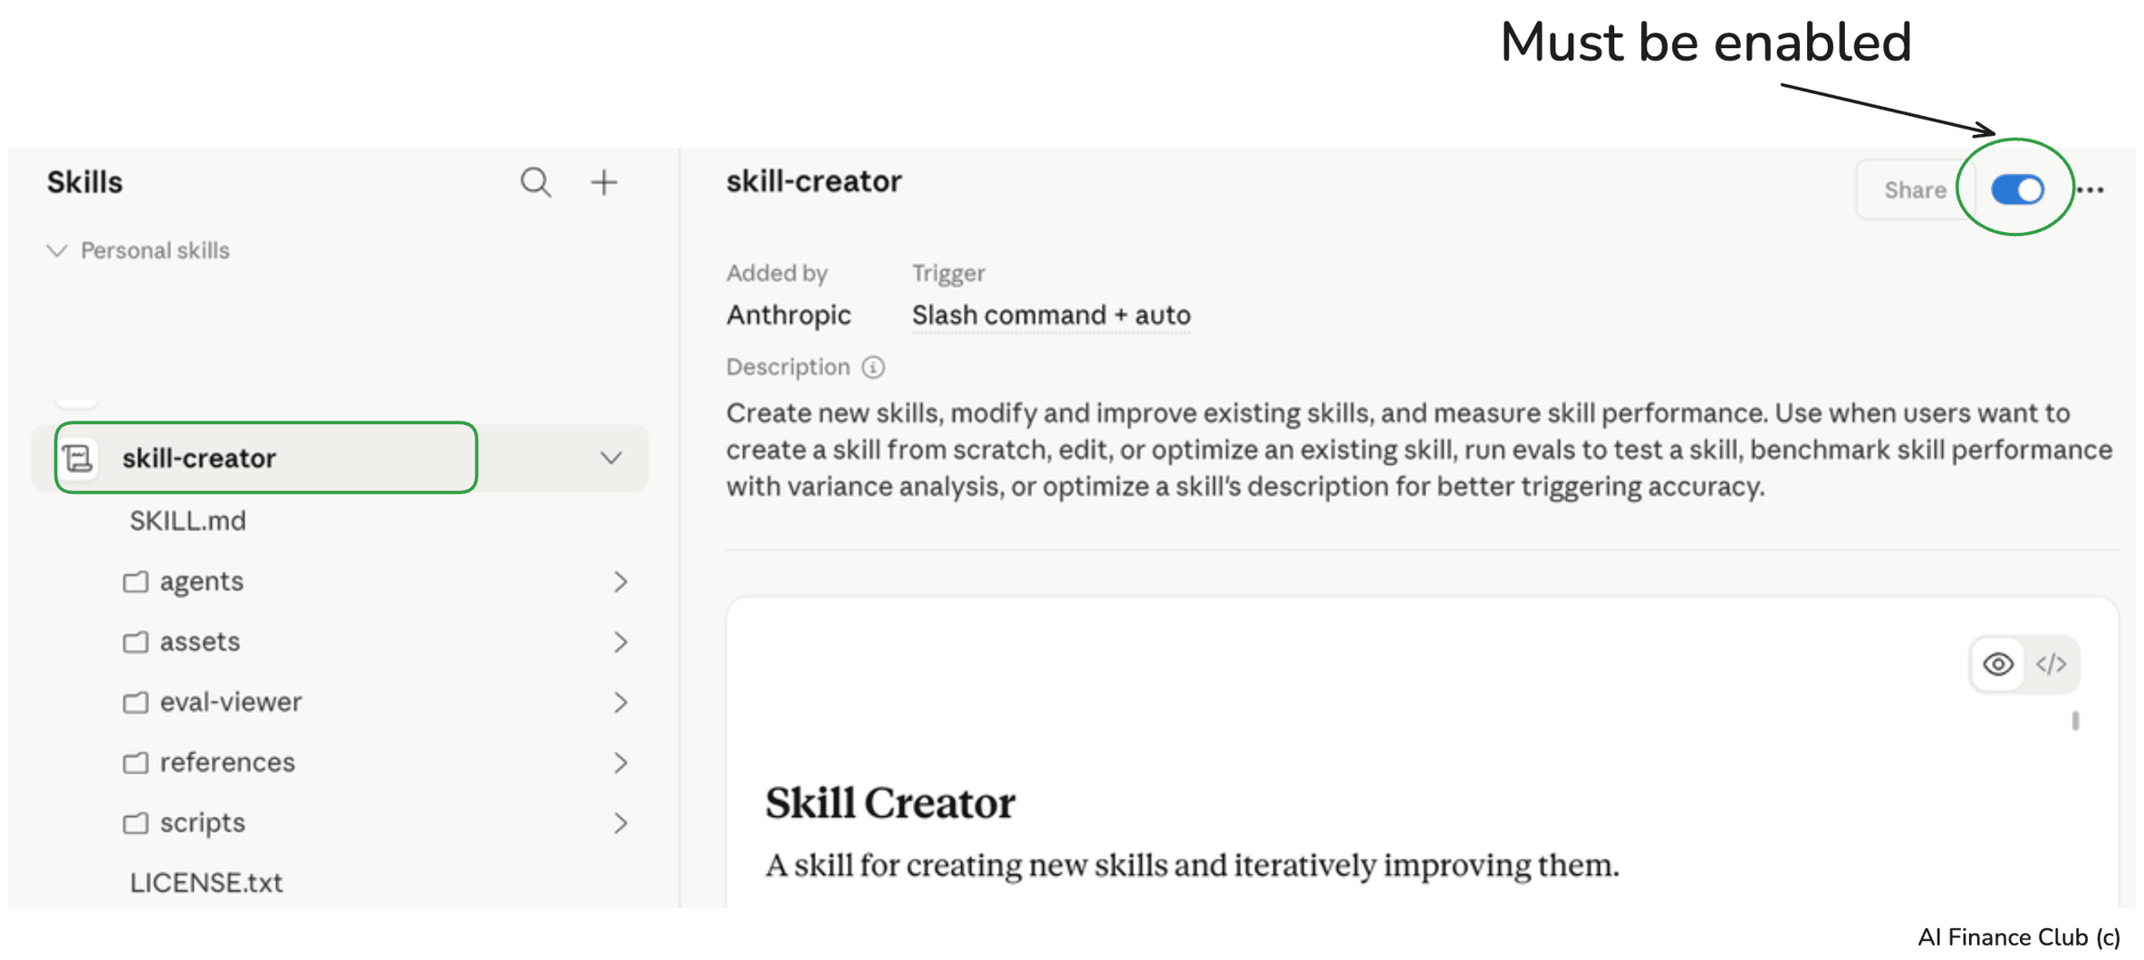Click the agents folder icon

(136, 582)
